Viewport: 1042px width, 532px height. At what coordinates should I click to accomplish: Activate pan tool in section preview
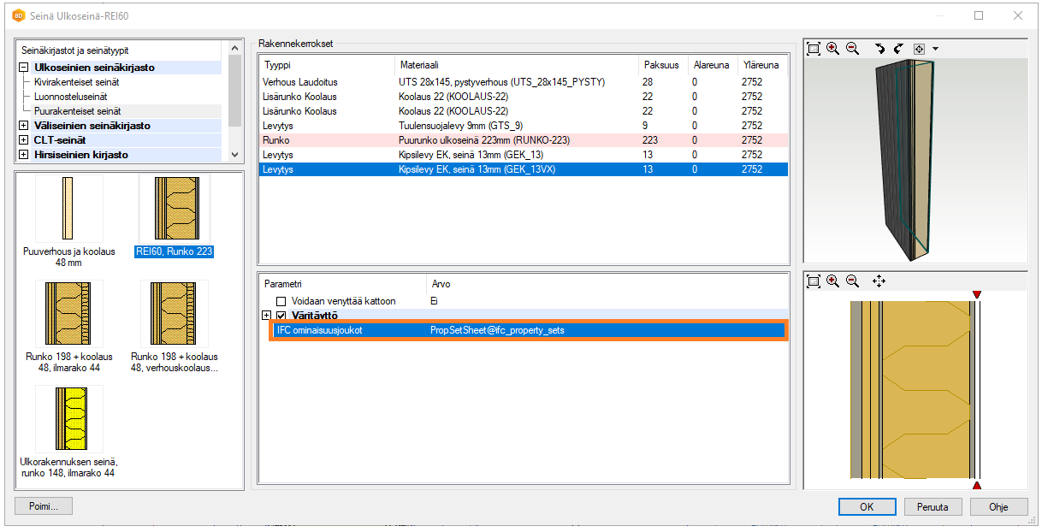879,281
